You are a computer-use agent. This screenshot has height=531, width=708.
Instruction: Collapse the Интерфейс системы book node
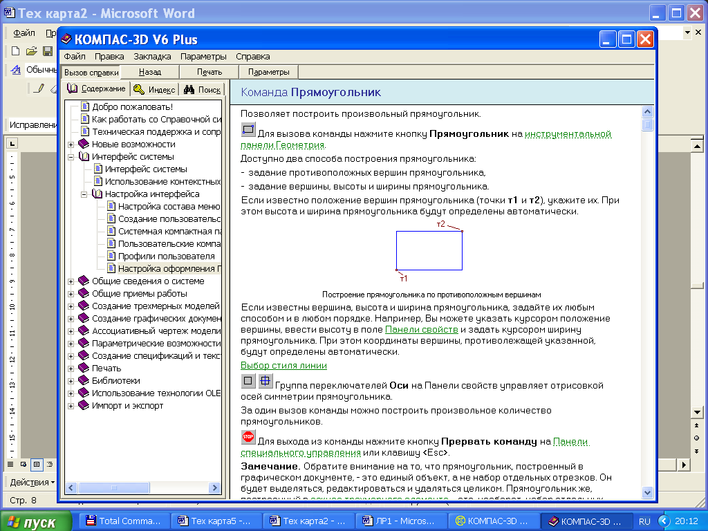[x=71, y=157]
